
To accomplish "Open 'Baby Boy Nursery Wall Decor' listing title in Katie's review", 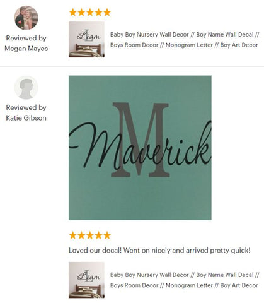I will [185, 280].
